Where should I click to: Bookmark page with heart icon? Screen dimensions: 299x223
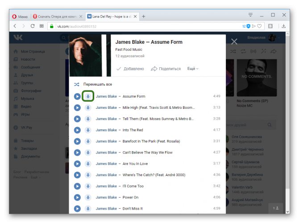259,26
